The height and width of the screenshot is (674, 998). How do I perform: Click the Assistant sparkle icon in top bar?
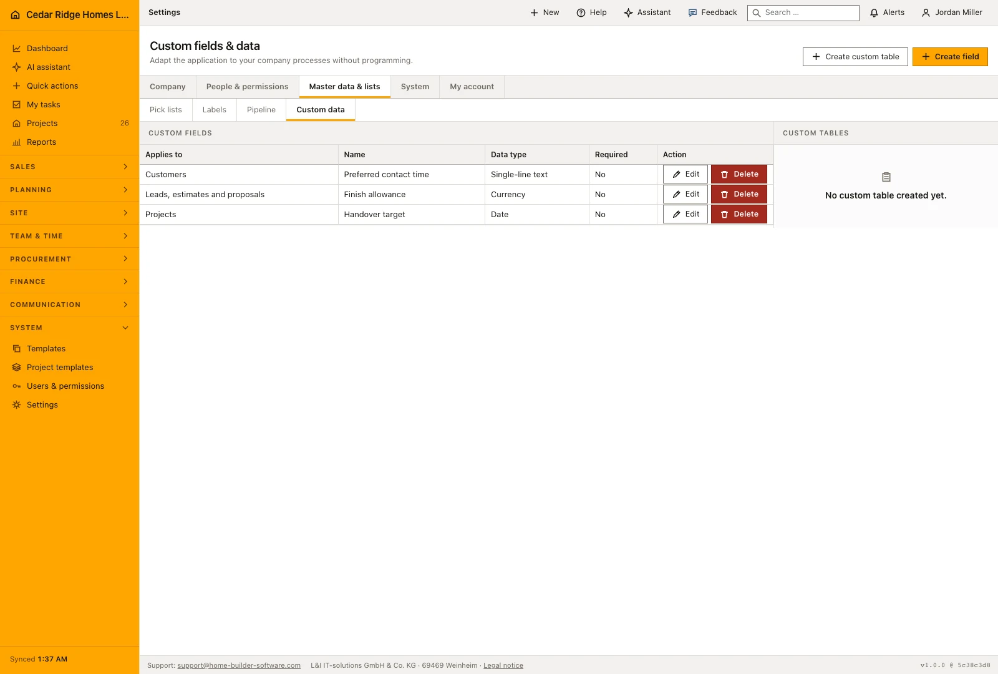(628, 12)
